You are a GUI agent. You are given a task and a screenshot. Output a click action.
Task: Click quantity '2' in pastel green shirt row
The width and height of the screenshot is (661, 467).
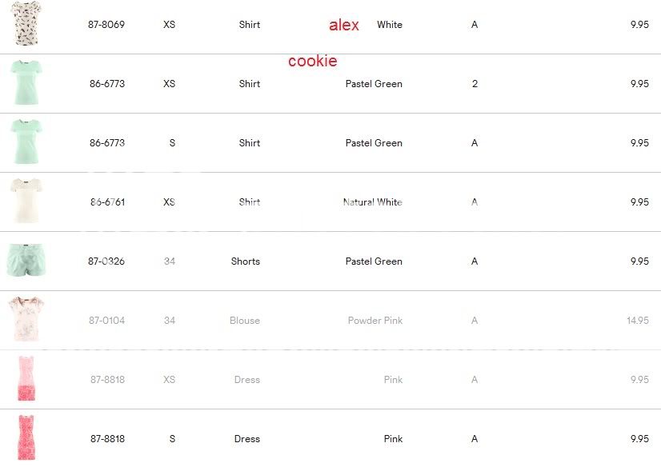point(475,84)
